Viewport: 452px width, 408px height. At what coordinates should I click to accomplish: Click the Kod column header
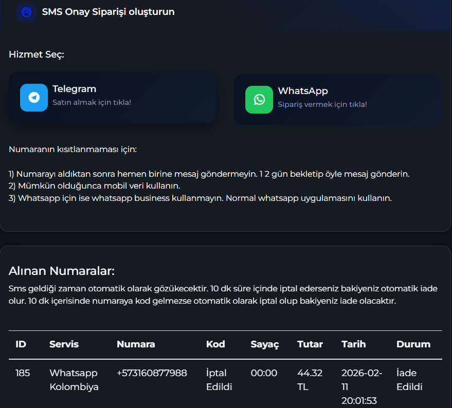(215, 344)
